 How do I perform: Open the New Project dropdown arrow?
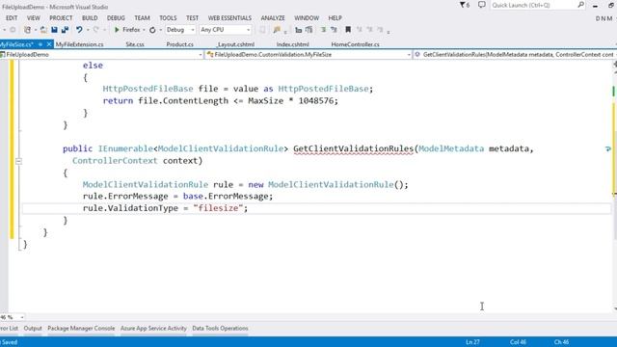pos(36,30)
